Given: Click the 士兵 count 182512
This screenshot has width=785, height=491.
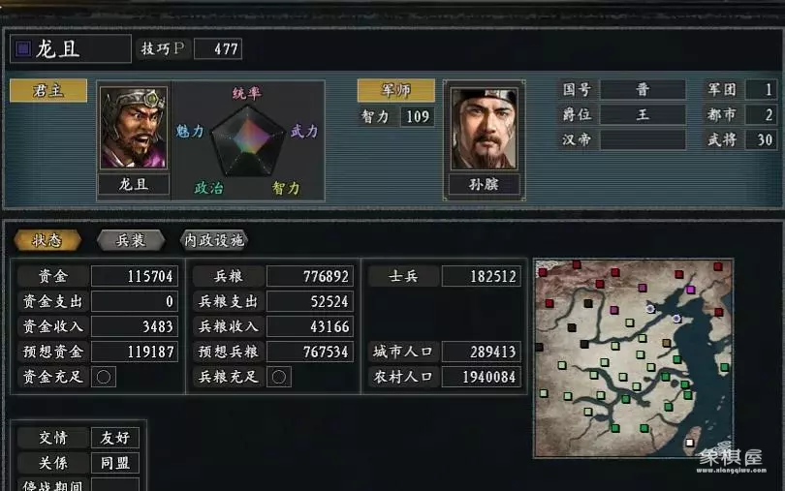Looking at the screenshot, I should tap(481, 276).
